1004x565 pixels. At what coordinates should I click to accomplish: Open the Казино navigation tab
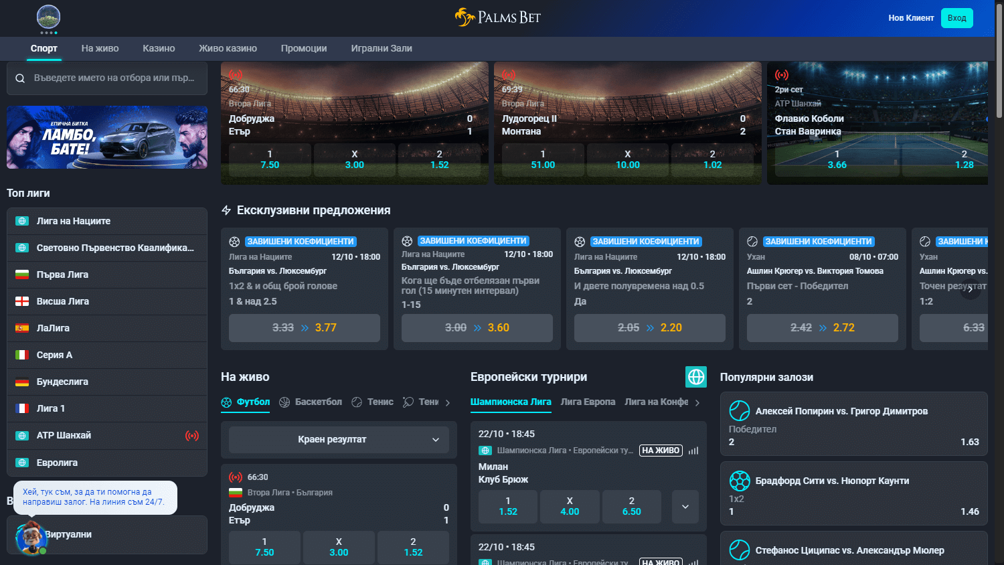pyautogui.click(x=159, y=48)
